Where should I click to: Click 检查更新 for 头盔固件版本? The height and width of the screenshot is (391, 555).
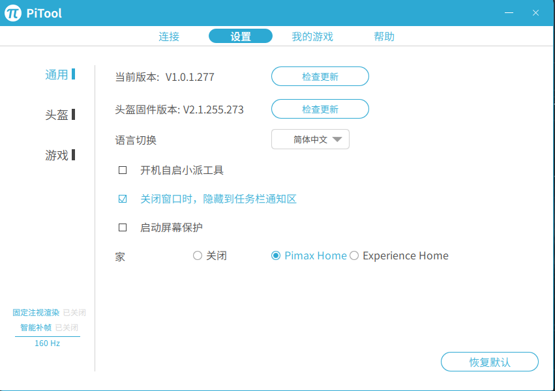320,109
